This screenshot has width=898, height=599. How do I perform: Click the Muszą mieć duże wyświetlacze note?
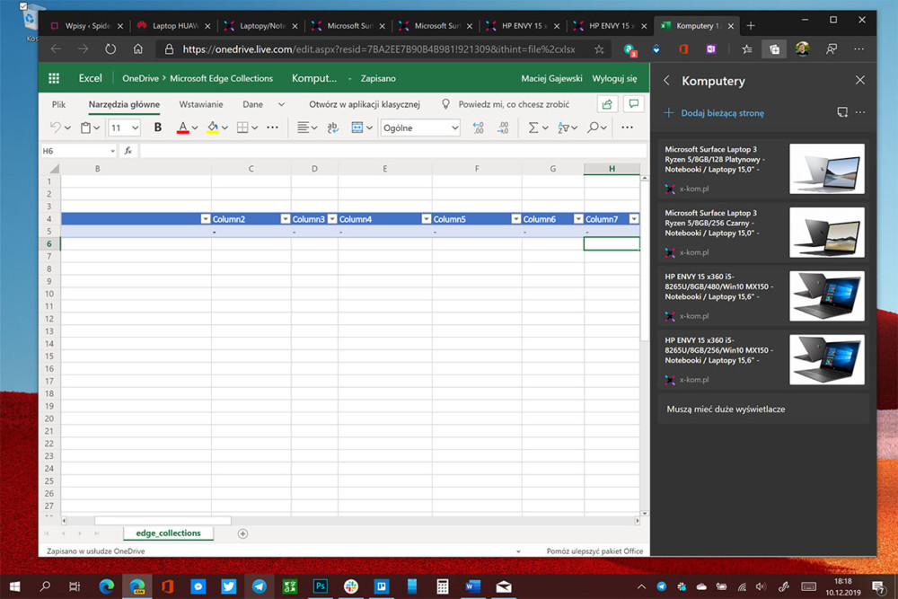(763, 409)
